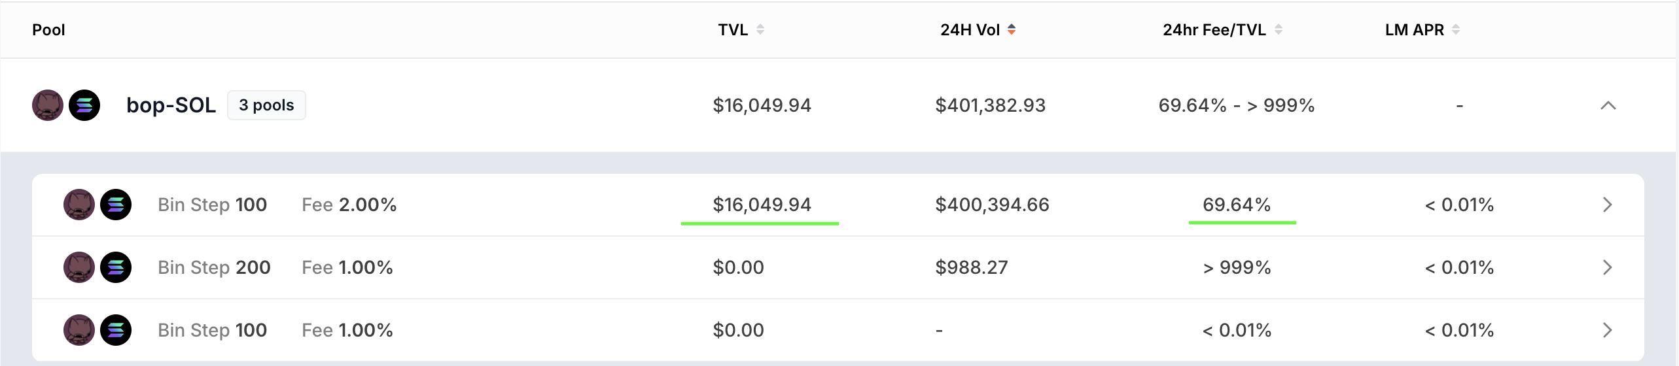Click the 3 pools badge
Image resolution: width=1679 pixels, height=366 pixels.
(x=266, y=105)
